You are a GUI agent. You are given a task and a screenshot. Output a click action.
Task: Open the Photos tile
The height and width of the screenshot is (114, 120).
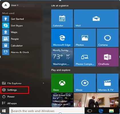(85, 38)
